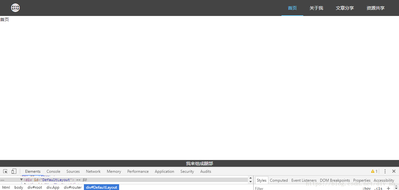Switch to the Sources tab
399x190 pixels.
[73, 171]
